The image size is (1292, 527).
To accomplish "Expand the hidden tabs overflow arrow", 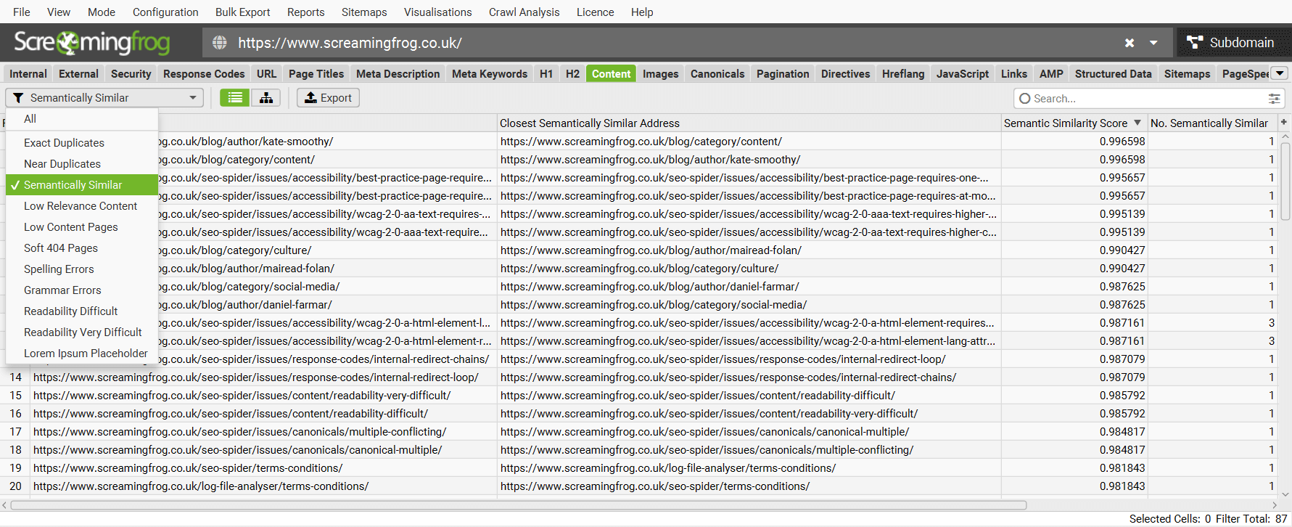I will 1280,73.
